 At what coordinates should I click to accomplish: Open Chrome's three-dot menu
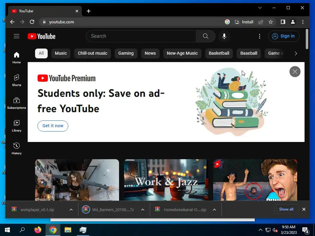[303, 22]
